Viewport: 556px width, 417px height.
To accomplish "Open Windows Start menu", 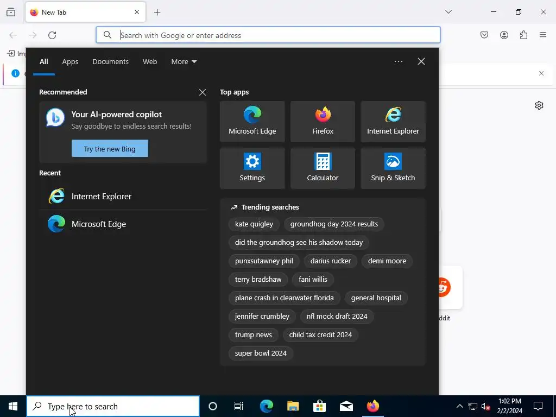I will pos(13,406).
